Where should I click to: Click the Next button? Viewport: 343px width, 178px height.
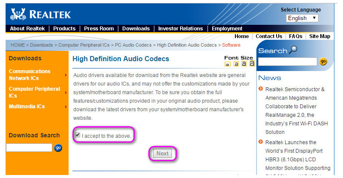[x=162, y=153]
